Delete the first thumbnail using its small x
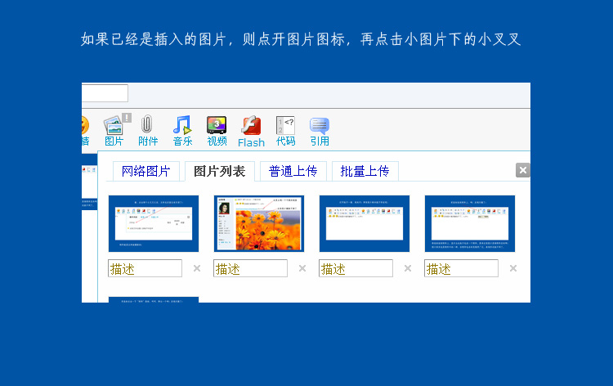 tap(196, 268)
